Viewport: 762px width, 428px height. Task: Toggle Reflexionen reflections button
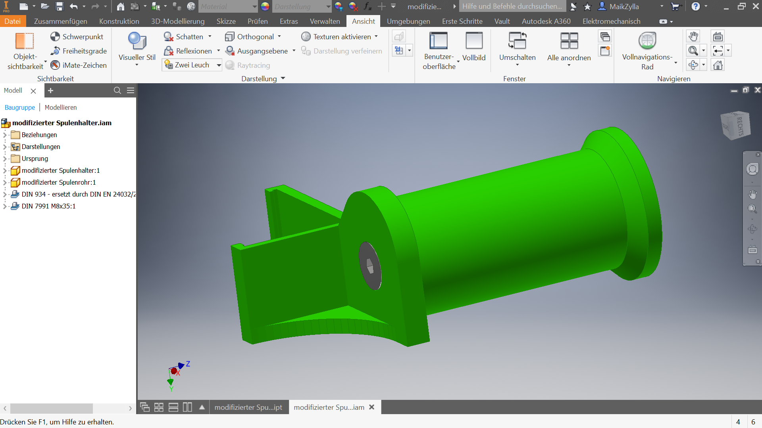click(x=188, y=51)
